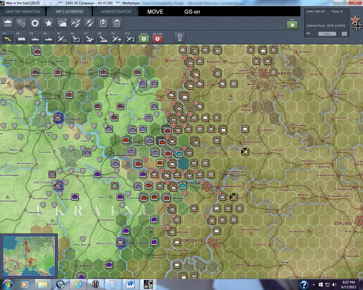Click the red star and cross side emblem
363x290 pixels.
tap(356, 23)
